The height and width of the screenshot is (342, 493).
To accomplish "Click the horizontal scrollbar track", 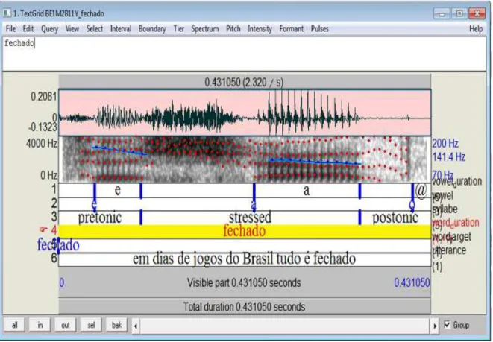I will 285,326.
